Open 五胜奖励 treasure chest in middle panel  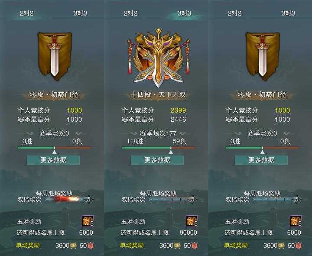coord(192,221)
